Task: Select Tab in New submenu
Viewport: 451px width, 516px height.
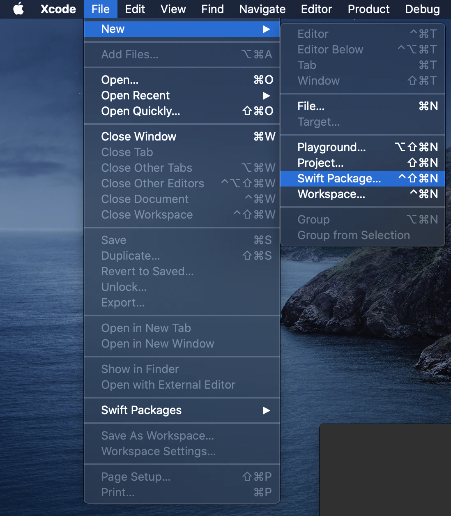Action: click(363, 65)
